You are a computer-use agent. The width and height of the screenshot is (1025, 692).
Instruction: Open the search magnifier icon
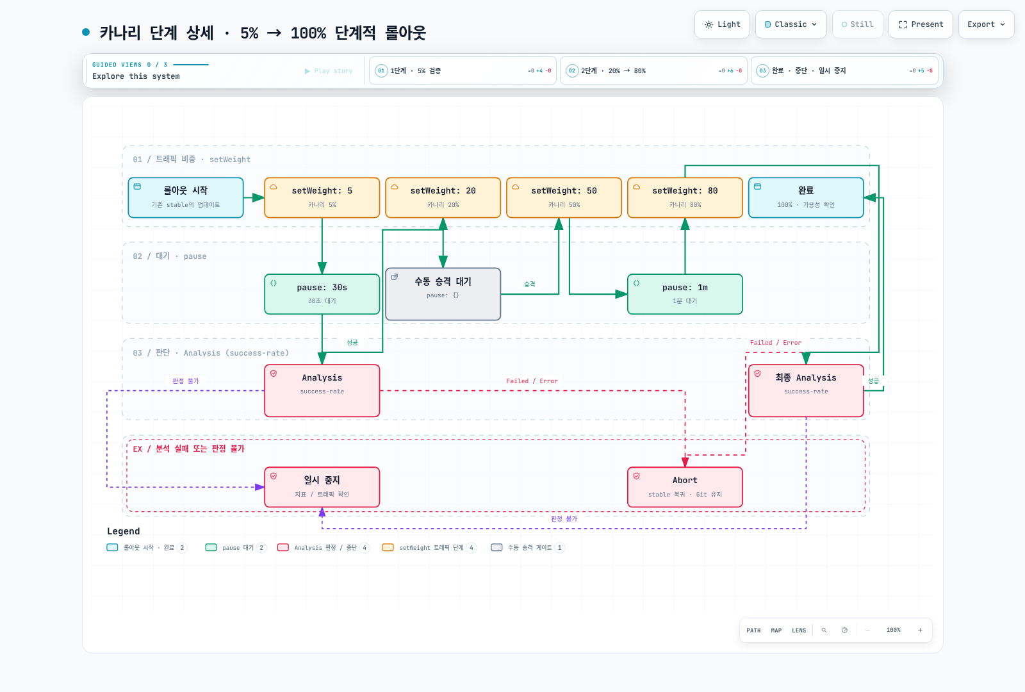(x=824, y=630)
